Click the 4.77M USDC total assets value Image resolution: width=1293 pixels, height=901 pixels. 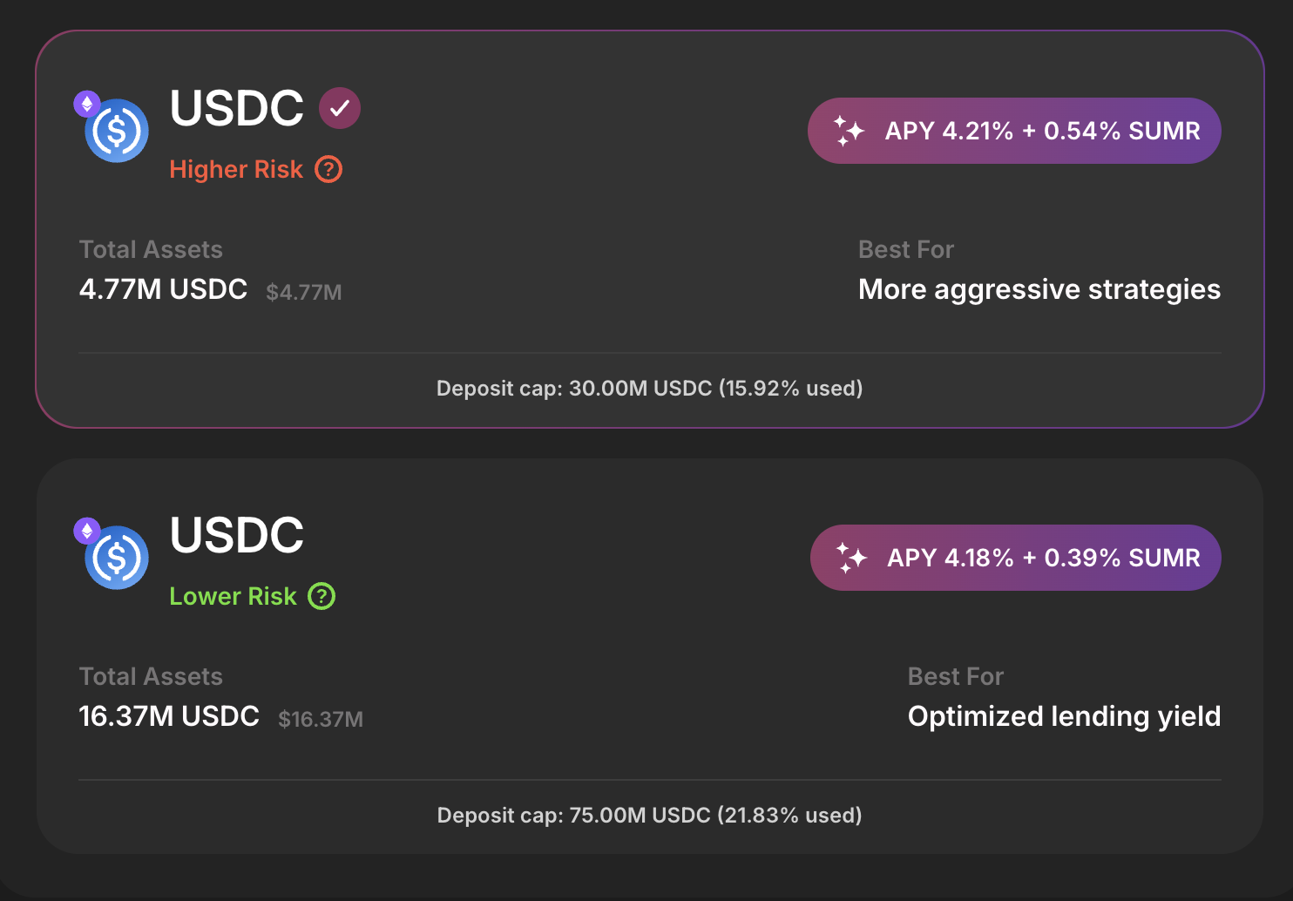(164, 289)
